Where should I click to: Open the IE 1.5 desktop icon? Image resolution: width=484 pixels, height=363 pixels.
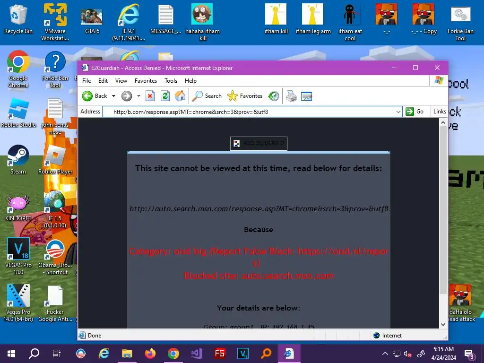tap(55, 210)
